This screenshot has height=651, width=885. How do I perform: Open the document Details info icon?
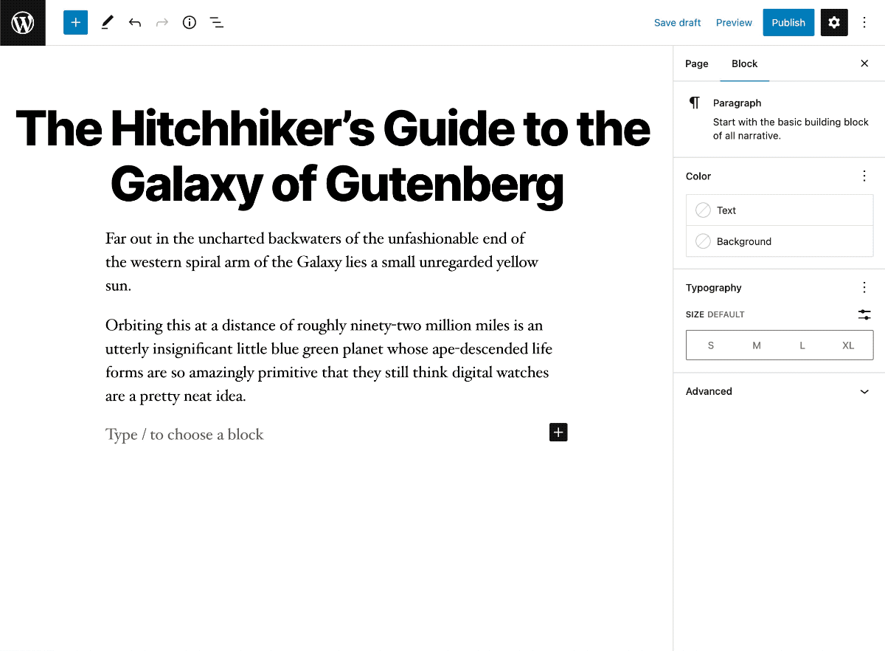click(190, 23)
